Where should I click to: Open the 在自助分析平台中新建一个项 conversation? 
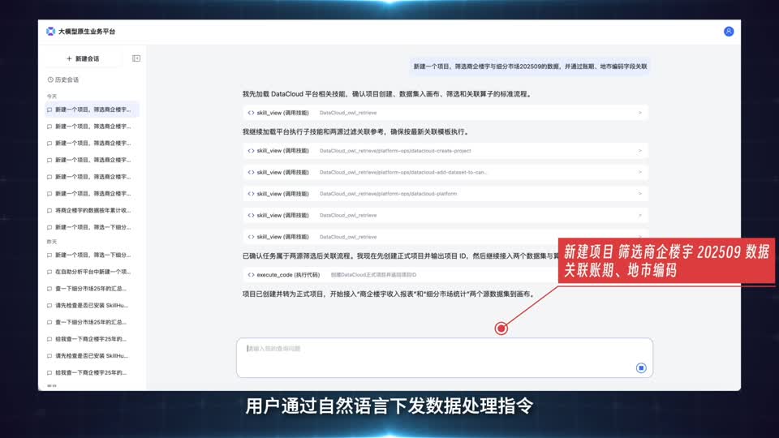pos(92,272)
